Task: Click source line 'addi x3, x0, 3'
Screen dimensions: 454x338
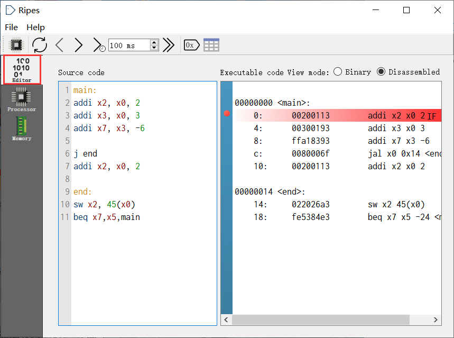Action: click(x=107, y=115)
